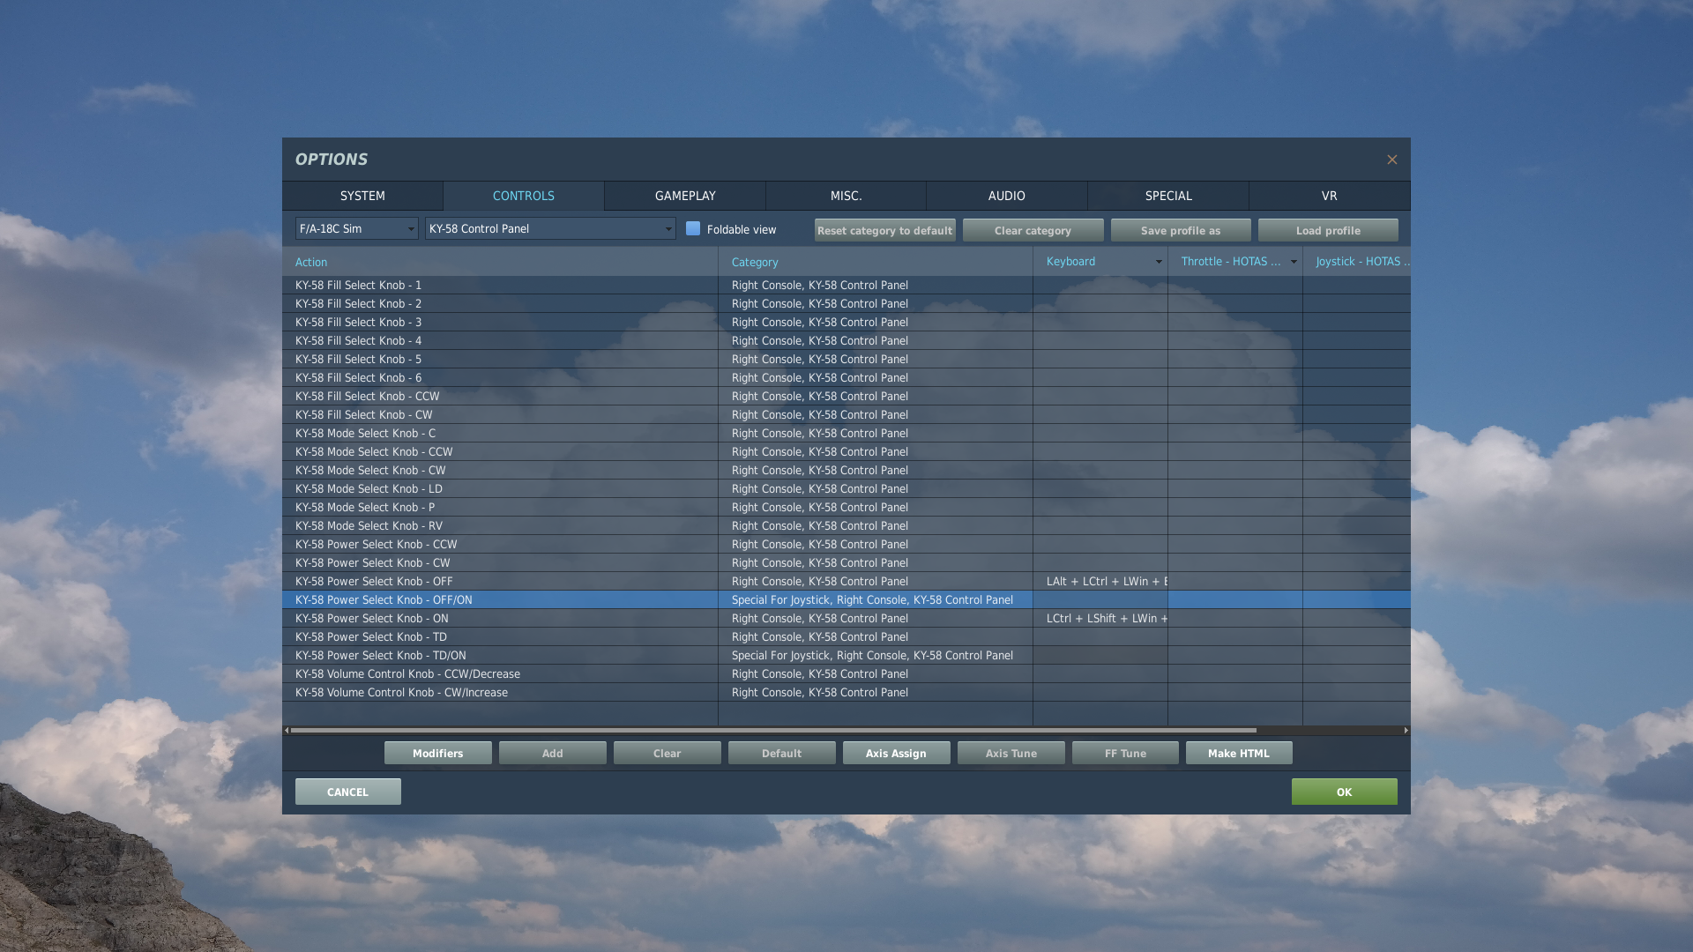Sort by the Category column header

point(876,262)
